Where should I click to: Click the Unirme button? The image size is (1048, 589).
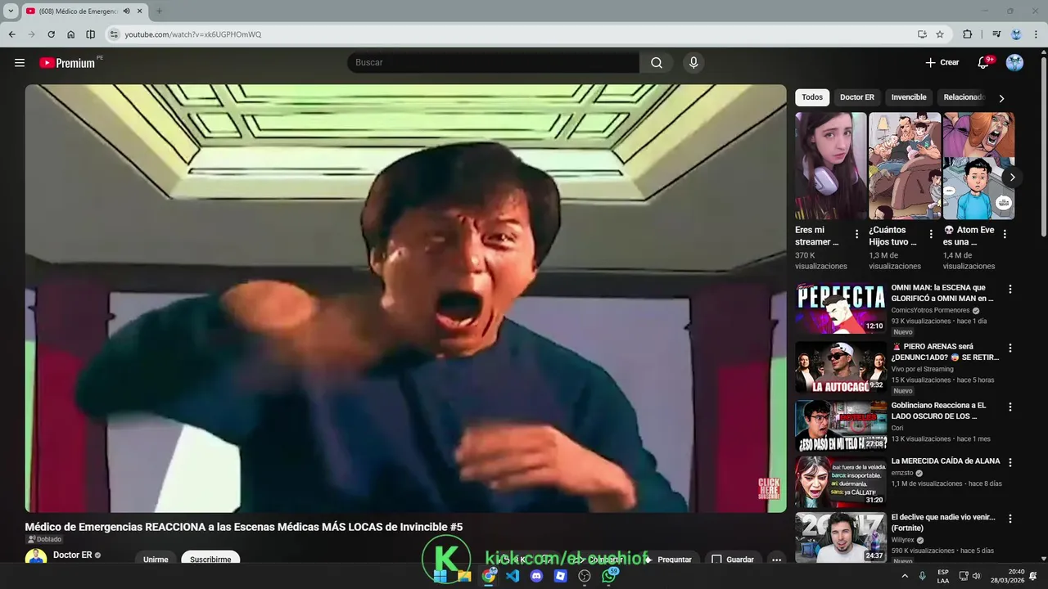(x=156, y=560)
